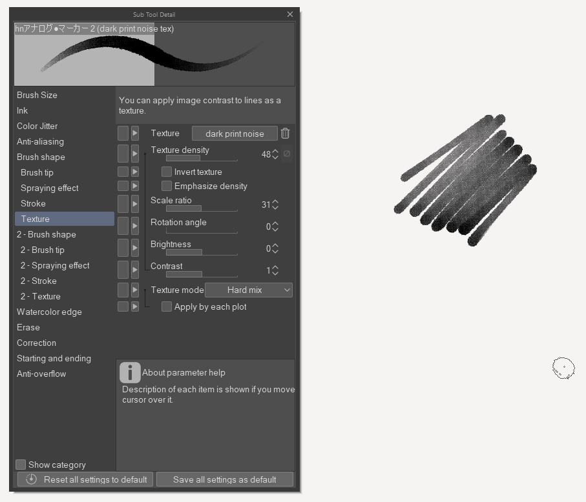Toggle Tool Property visibility box for Emphasize density

point(123,186)
